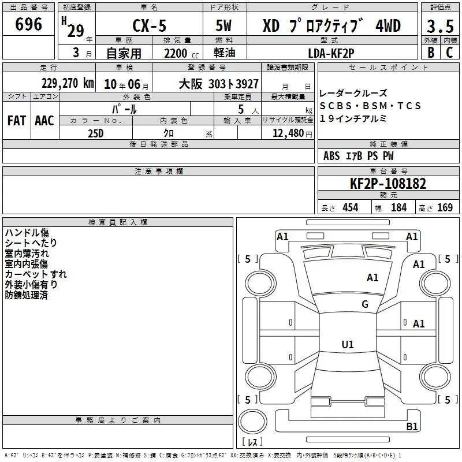The image size is (462, 462).
Task: Click the lot number 696
Action: pos(28,24)
